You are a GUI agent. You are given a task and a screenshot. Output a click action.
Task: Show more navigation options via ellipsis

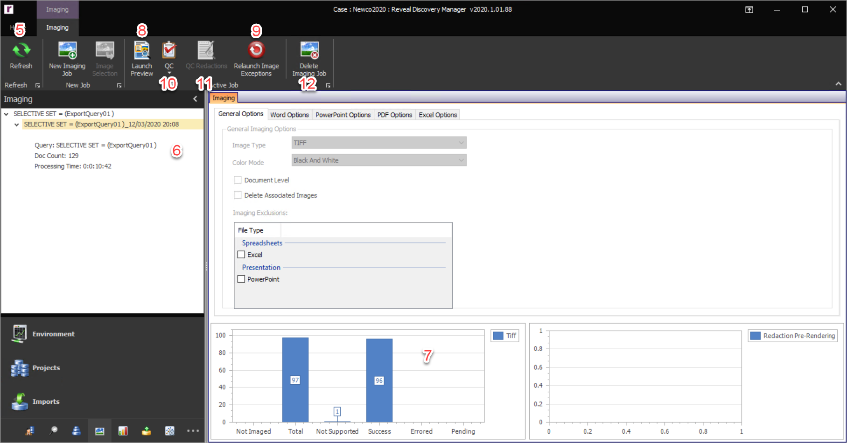coord(193,431)
